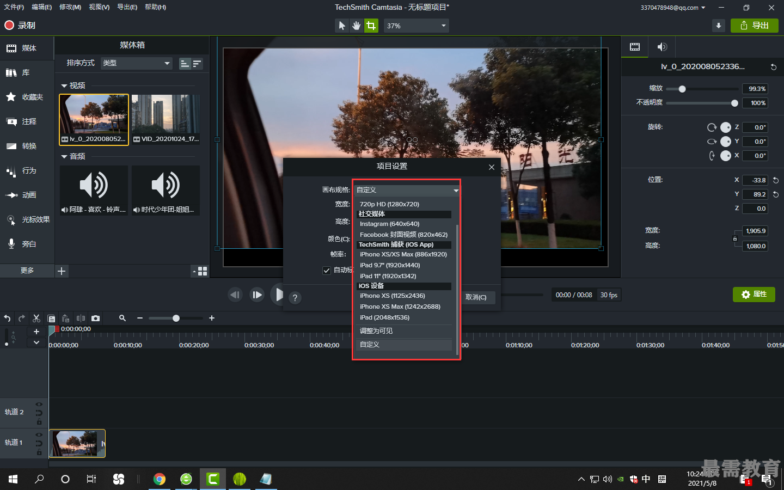Sort media bin descending
Image resolution: width=784 pixels, height=490 pixels.
pos(197,64)
